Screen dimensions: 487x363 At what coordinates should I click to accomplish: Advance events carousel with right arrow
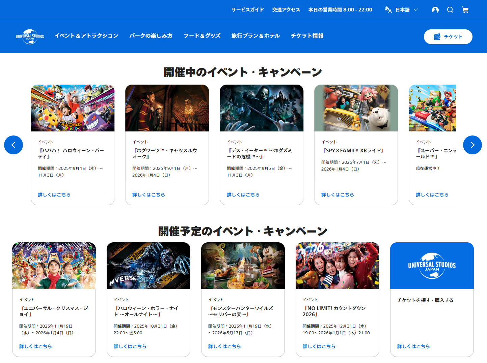coord(472,145)
